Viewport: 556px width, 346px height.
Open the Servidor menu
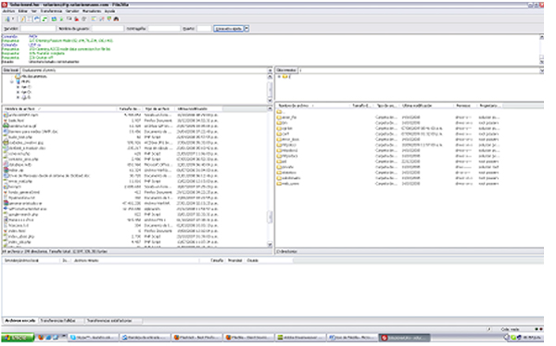click(72, 11)
